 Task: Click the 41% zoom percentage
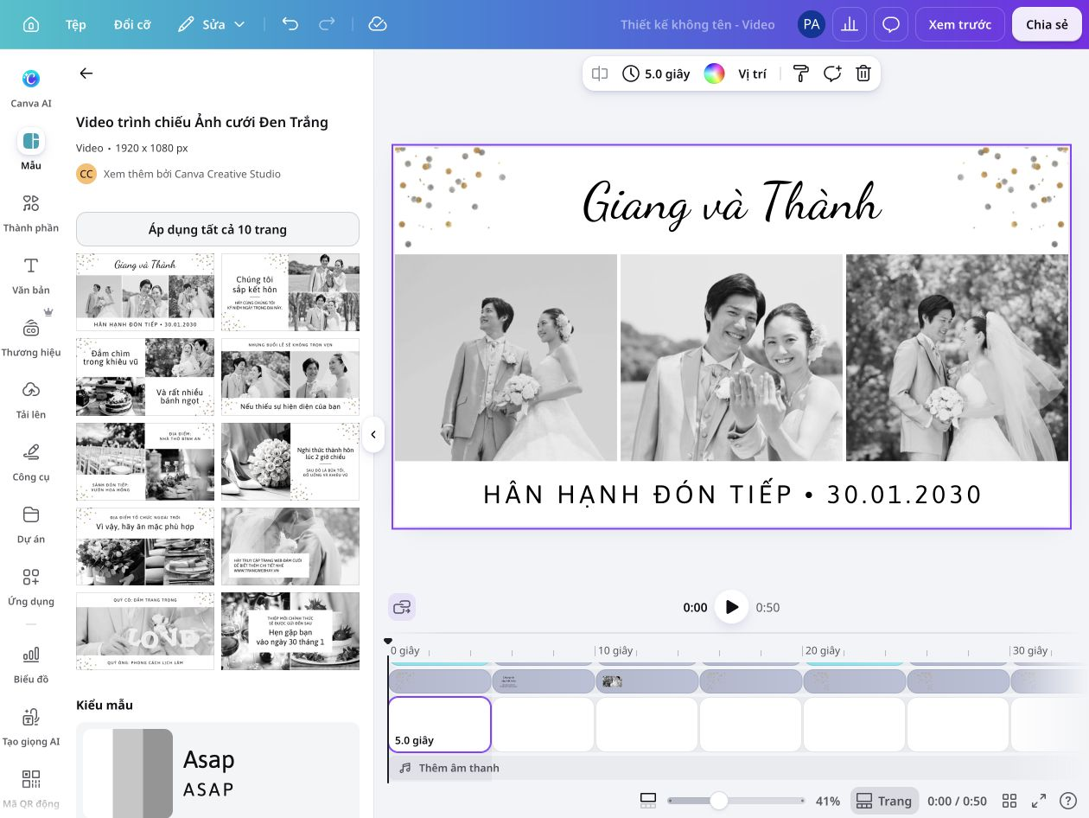[827, 801]
